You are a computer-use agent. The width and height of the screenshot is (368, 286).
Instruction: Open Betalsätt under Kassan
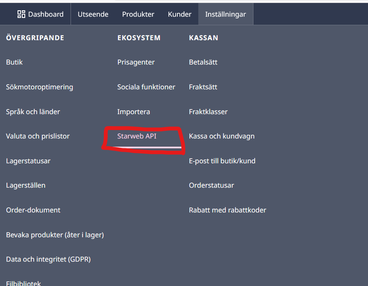pos(203,62)
